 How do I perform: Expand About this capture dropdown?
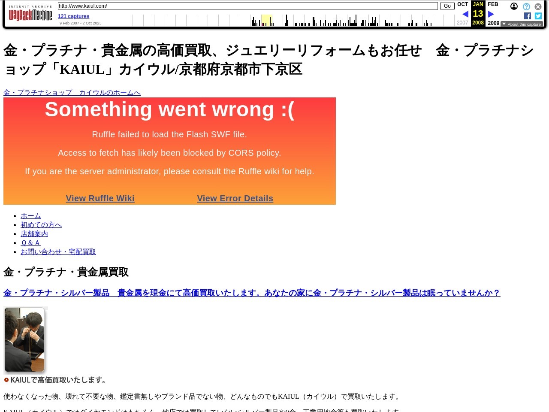pyautogui.click(x=522, y=24)
